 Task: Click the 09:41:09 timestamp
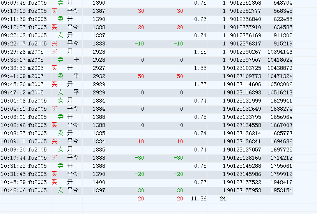coord(14,76)
